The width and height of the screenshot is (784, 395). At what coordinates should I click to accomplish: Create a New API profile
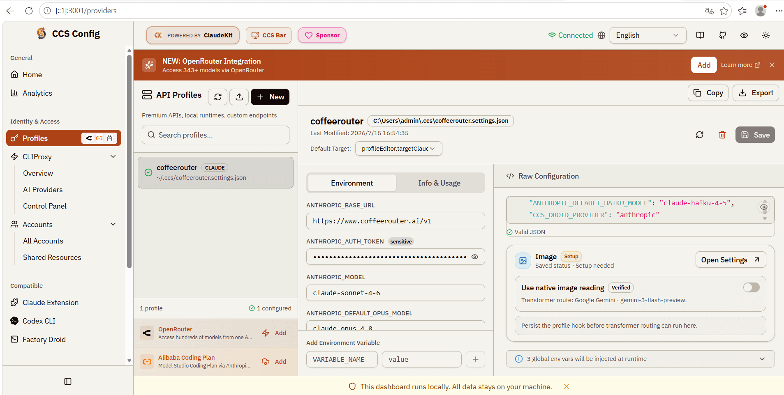(x=270, y=97)
